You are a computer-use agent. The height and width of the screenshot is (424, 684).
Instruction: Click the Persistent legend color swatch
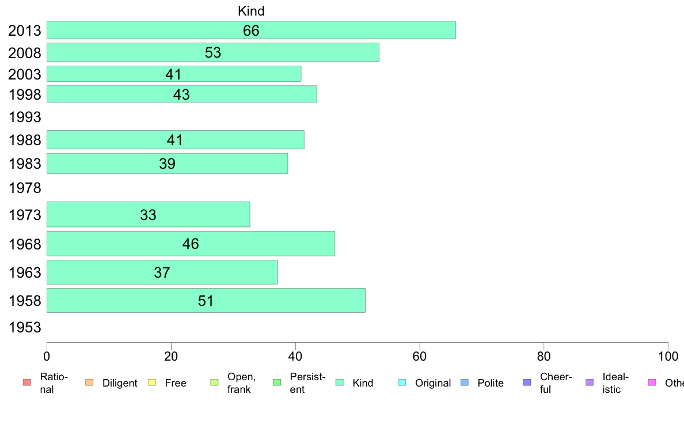point(277,383)
